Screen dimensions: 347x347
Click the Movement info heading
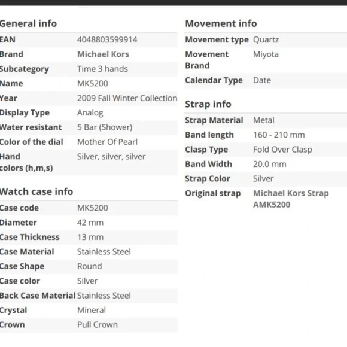[221, 23]
